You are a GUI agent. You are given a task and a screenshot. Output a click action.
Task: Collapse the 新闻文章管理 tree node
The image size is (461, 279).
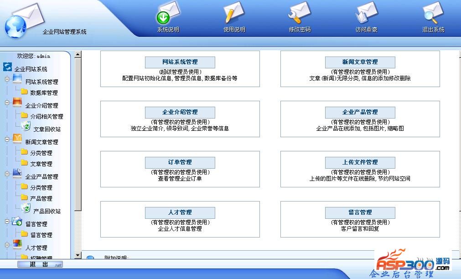click(7, 139)
